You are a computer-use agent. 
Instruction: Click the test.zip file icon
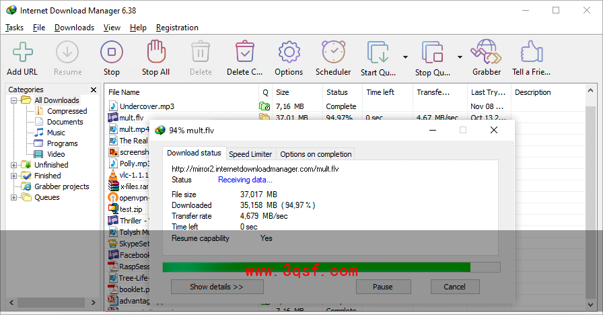coord(114,209)
